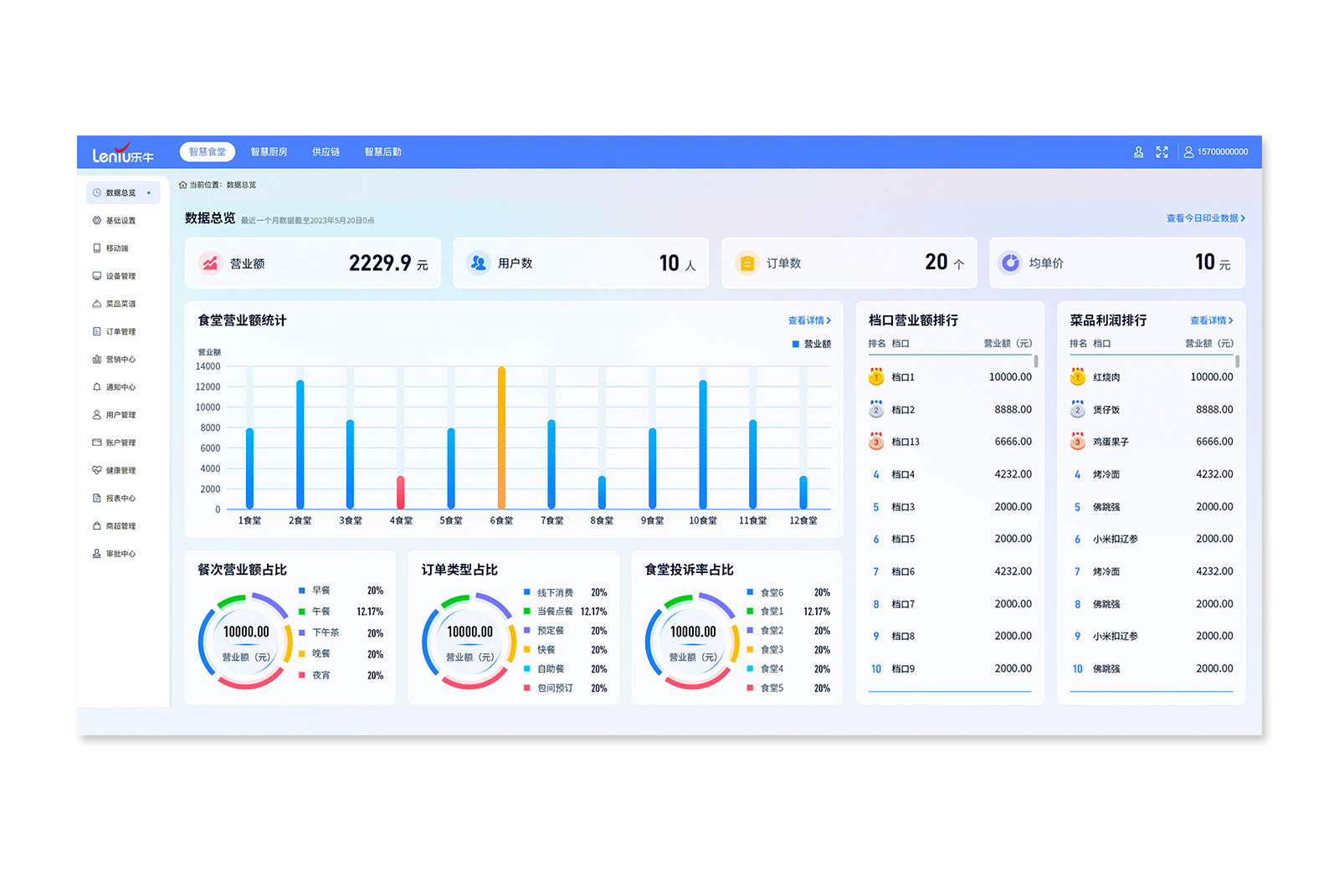Viewport: 1339px width, 870px height.
Task: Toggle 食堂6 legend in 食堂投诉率占比
Action: tap(766, 592)
